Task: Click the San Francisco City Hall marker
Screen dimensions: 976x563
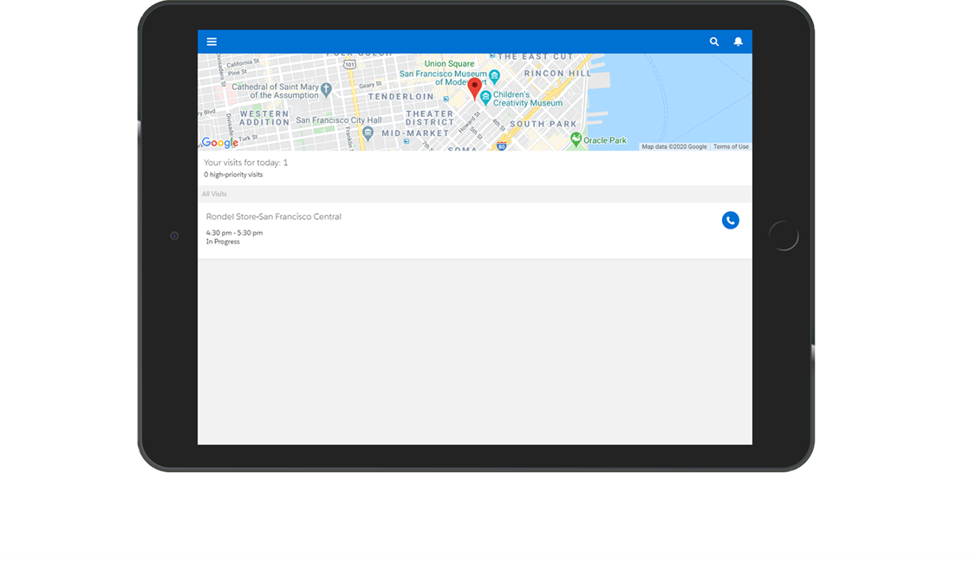Action: coord(368,133)
